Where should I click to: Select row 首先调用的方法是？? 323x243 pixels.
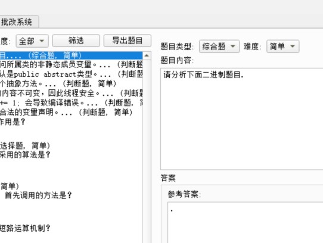click(x=71, y=195)
